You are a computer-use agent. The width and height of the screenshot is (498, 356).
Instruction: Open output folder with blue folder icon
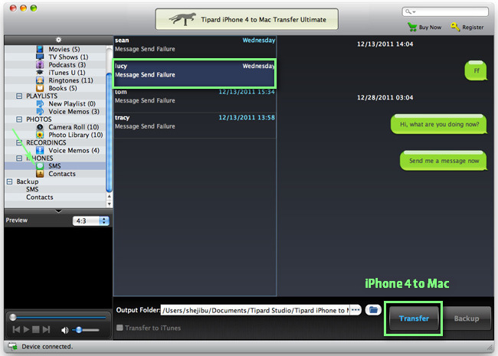(373, 309)
